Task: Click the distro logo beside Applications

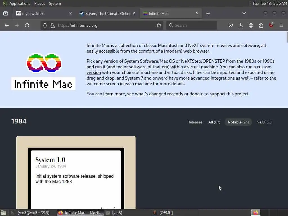Action: point(5,3)
